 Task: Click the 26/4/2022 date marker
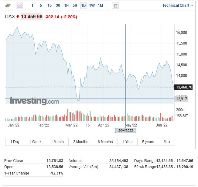pos(126,130)
